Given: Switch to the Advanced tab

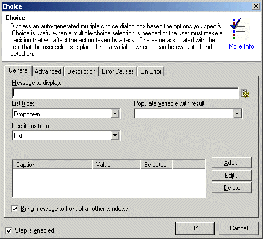Looking at the screenshot, I should (47, 71).
